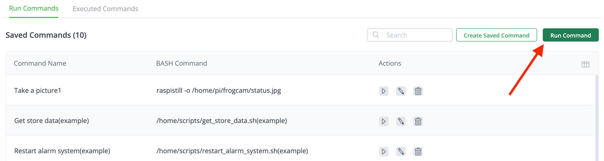604x161 pixels.
Task: Click the magnifier icon in the search box
Action: coord(376,35)
